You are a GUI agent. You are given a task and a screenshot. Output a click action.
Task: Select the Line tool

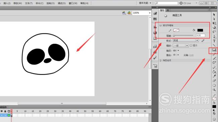coord(214,45)
